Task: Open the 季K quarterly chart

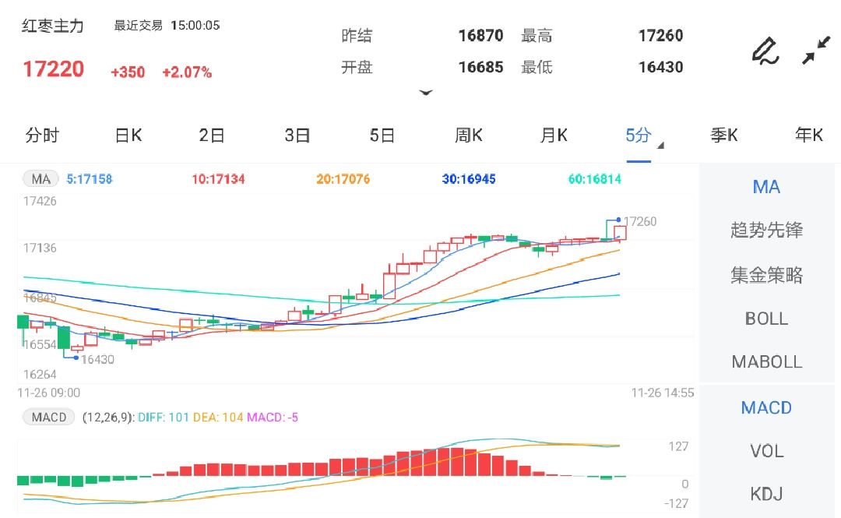Action: tap(725, 135)
